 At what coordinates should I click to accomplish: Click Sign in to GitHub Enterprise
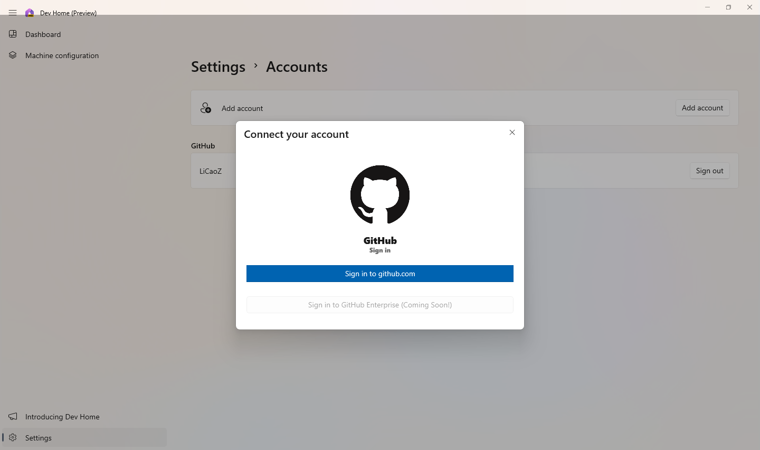pos(379,305)
